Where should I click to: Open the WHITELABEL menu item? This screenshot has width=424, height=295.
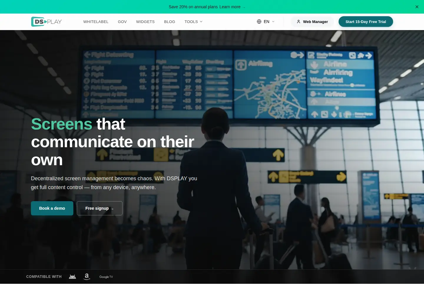(x=96, y=22)
